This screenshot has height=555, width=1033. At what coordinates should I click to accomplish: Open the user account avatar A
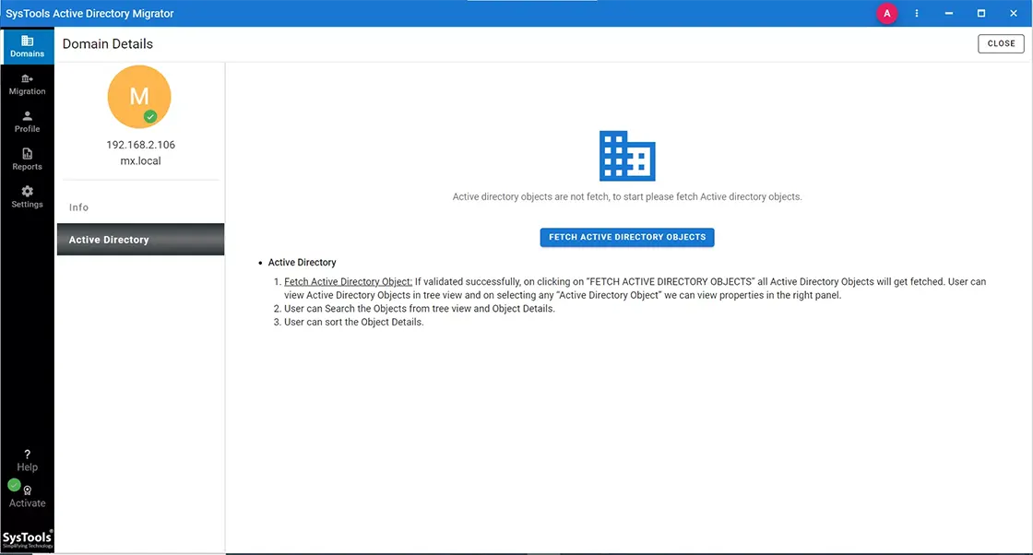point(886,13)
